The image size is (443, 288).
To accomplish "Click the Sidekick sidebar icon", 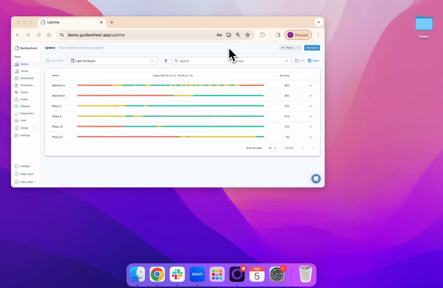I will pos(16,106).
